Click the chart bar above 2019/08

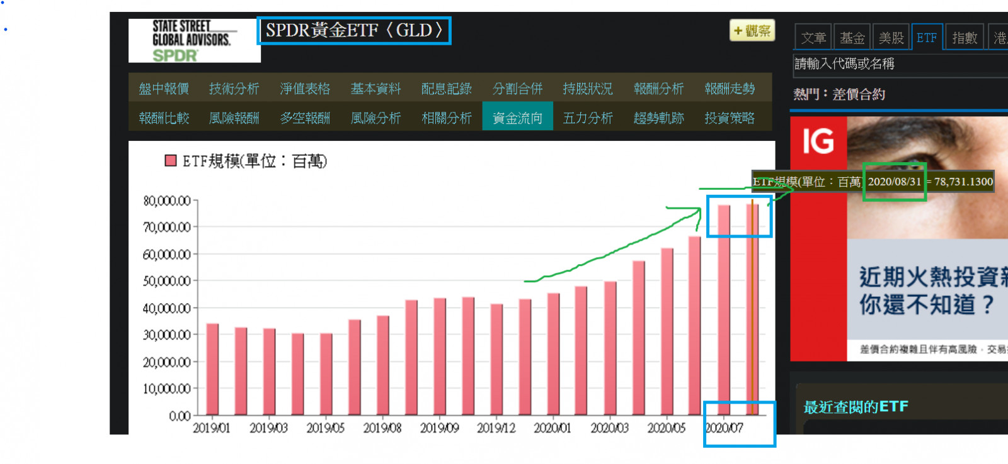click(x=383, y=365)
